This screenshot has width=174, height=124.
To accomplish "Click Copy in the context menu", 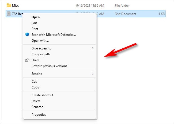I will coord(35,87).
